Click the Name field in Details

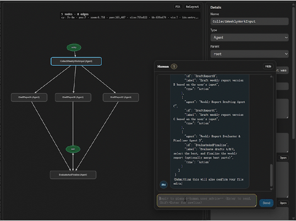tap(249, 21)
